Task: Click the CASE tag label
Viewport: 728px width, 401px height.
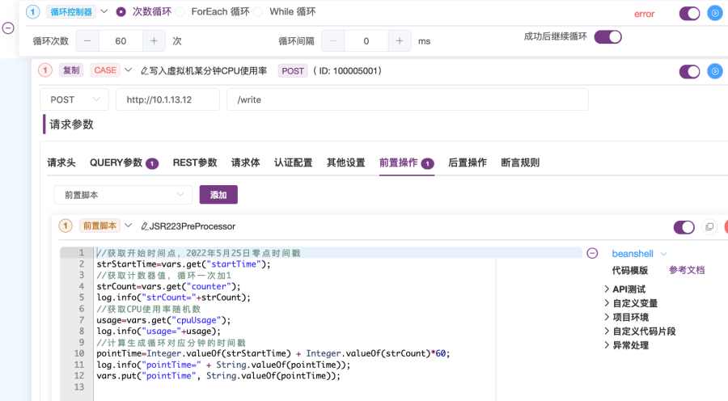Action: (105, 70)
